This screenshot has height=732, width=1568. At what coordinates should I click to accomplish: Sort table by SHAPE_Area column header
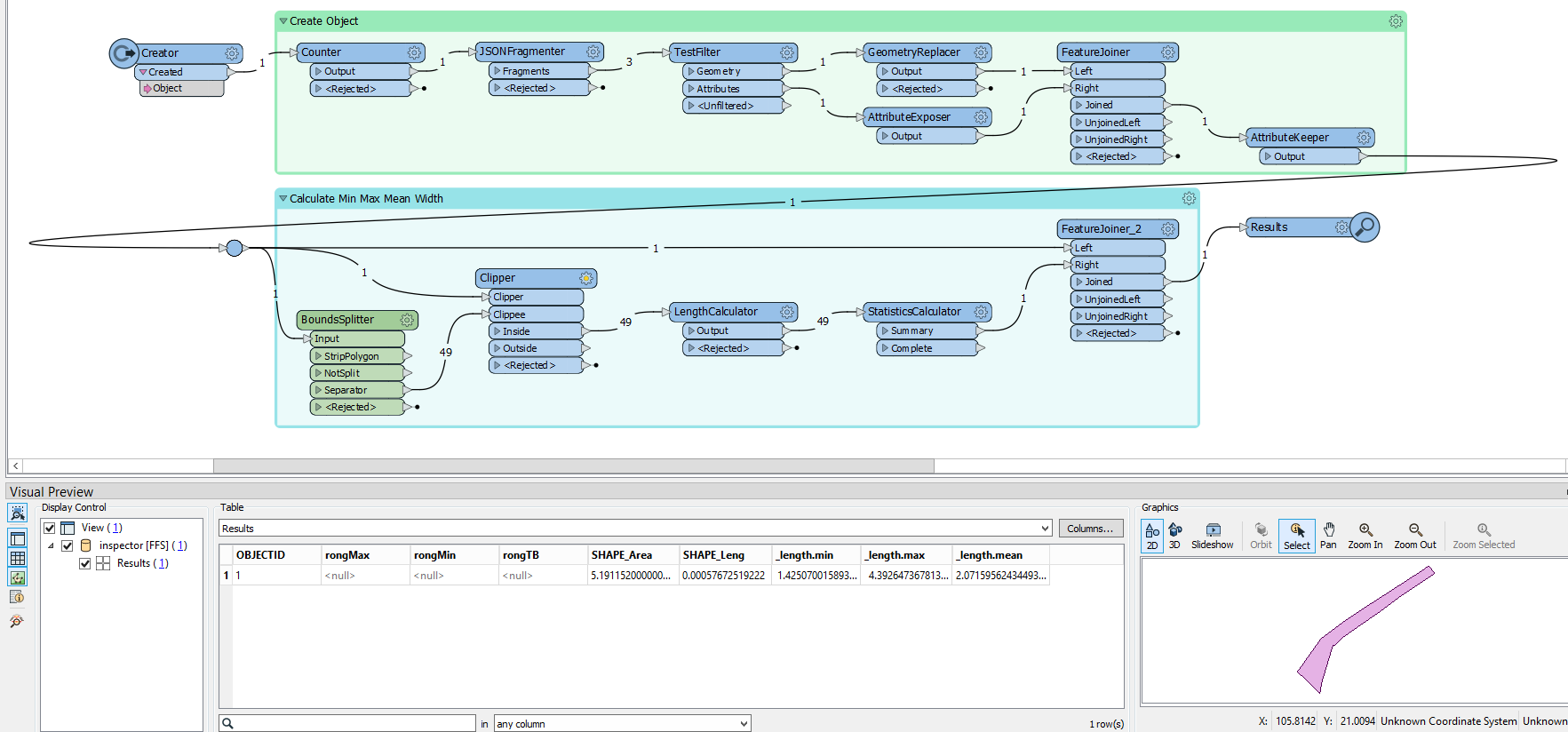(633, 555)
